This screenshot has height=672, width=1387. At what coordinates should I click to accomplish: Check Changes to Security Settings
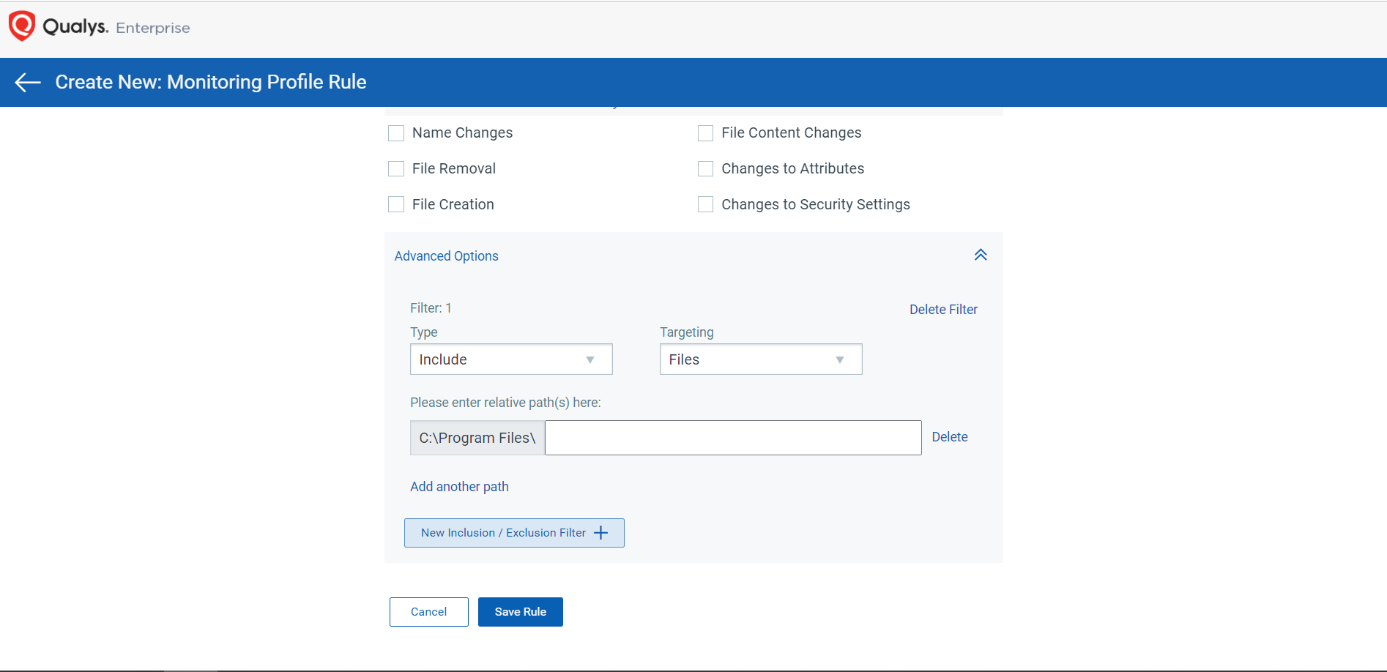pyautogui.click(x=705, y=205)
